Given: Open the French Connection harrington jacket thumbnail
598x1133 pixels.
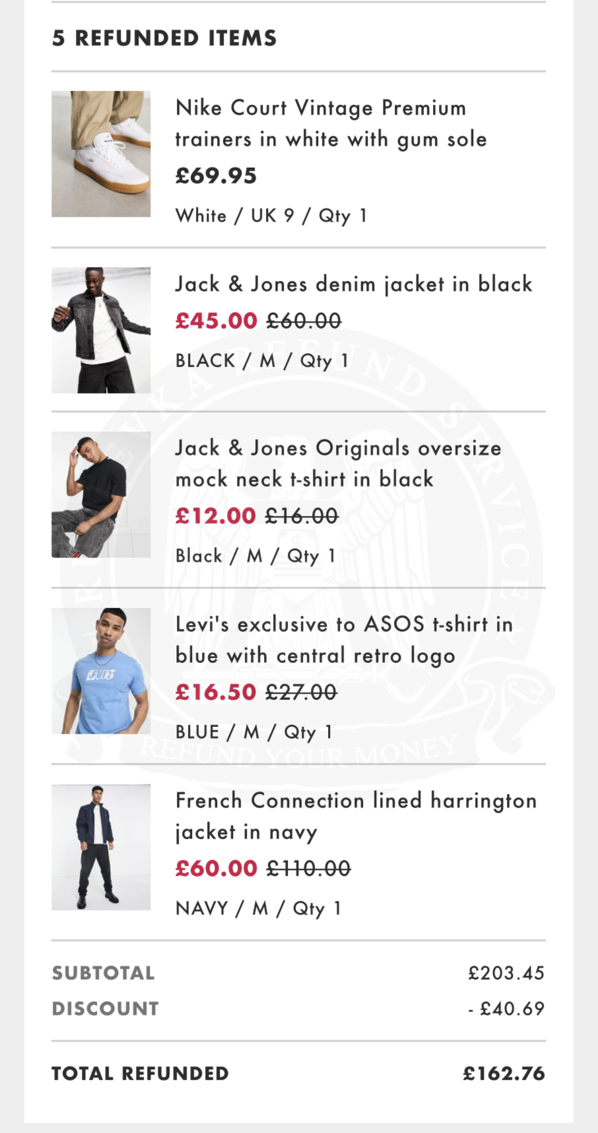Looking at the screenshot, I should [101, 847].
